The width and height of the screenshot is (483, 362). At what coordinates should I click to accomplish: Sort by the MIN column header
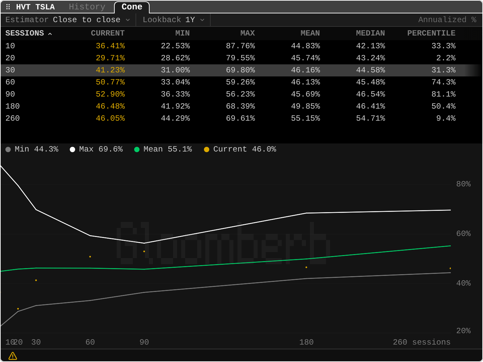(182, 33)
